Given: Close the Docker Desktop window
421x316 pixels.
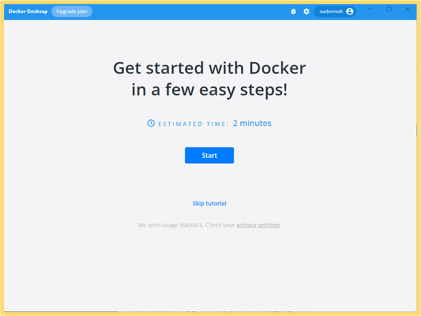Looking at the screenshot, I should coord(408,9).
